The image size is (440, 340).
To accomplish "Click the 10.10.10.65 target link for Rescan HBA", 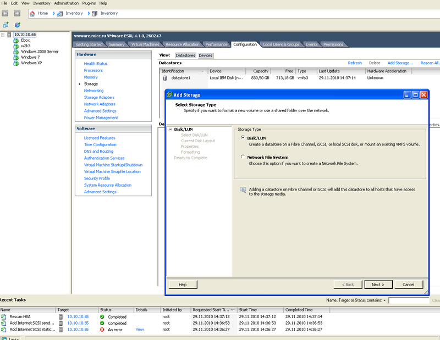I will tap(78, 317).
